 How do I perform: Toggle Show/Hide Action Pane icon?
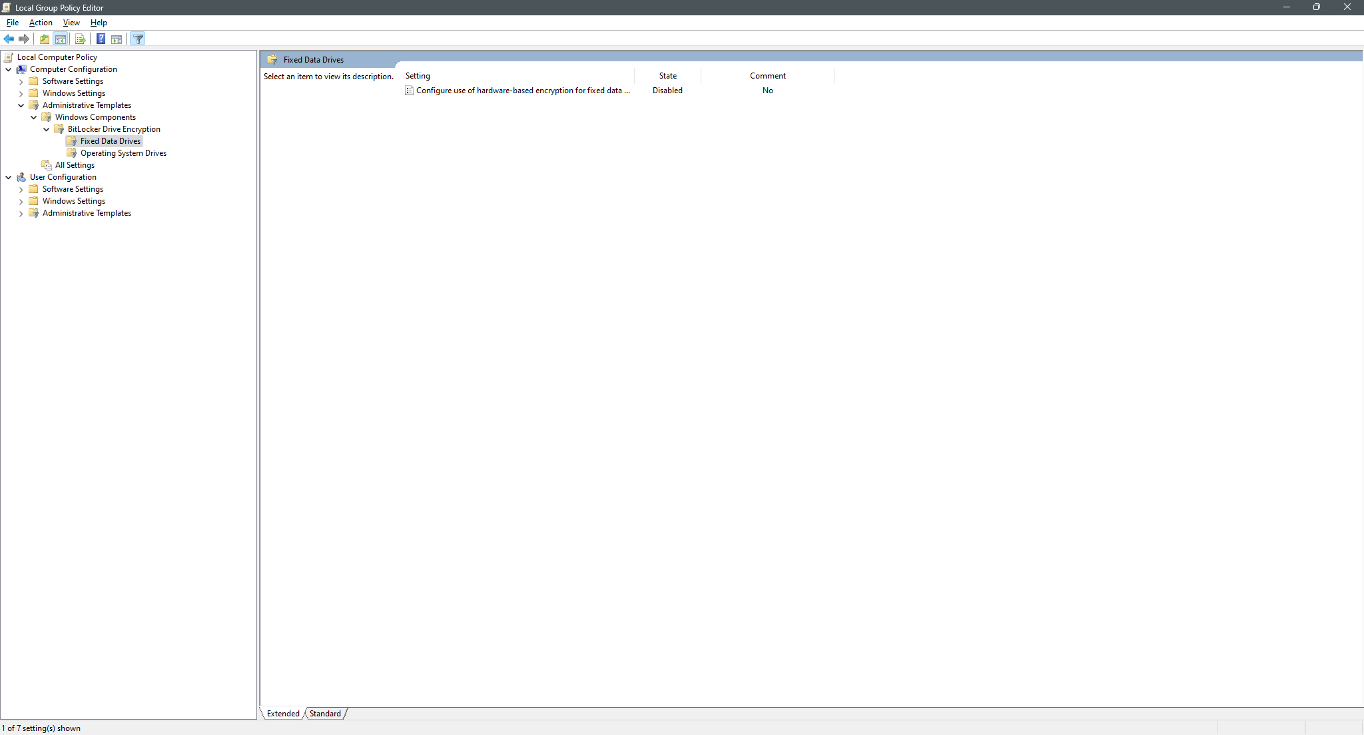point(117,39)
